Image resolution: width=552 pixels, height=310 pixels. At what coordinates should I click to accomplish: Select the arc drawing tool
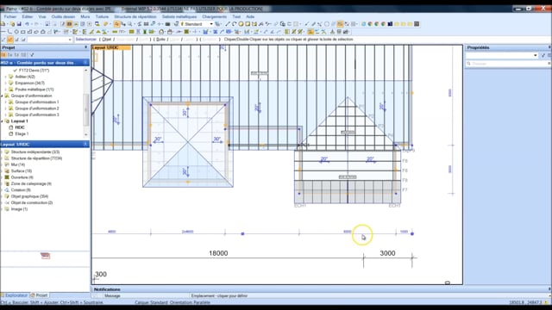point(234,24)
